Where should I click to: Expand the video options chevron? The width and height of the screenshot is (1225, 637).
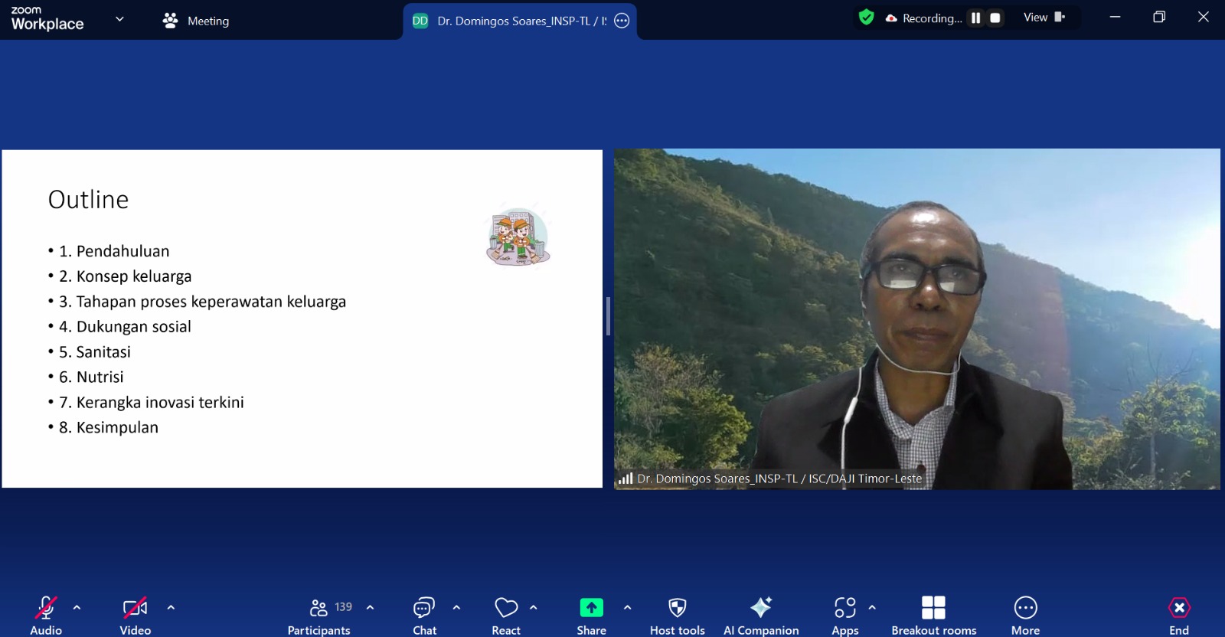[x=171, y=607]
